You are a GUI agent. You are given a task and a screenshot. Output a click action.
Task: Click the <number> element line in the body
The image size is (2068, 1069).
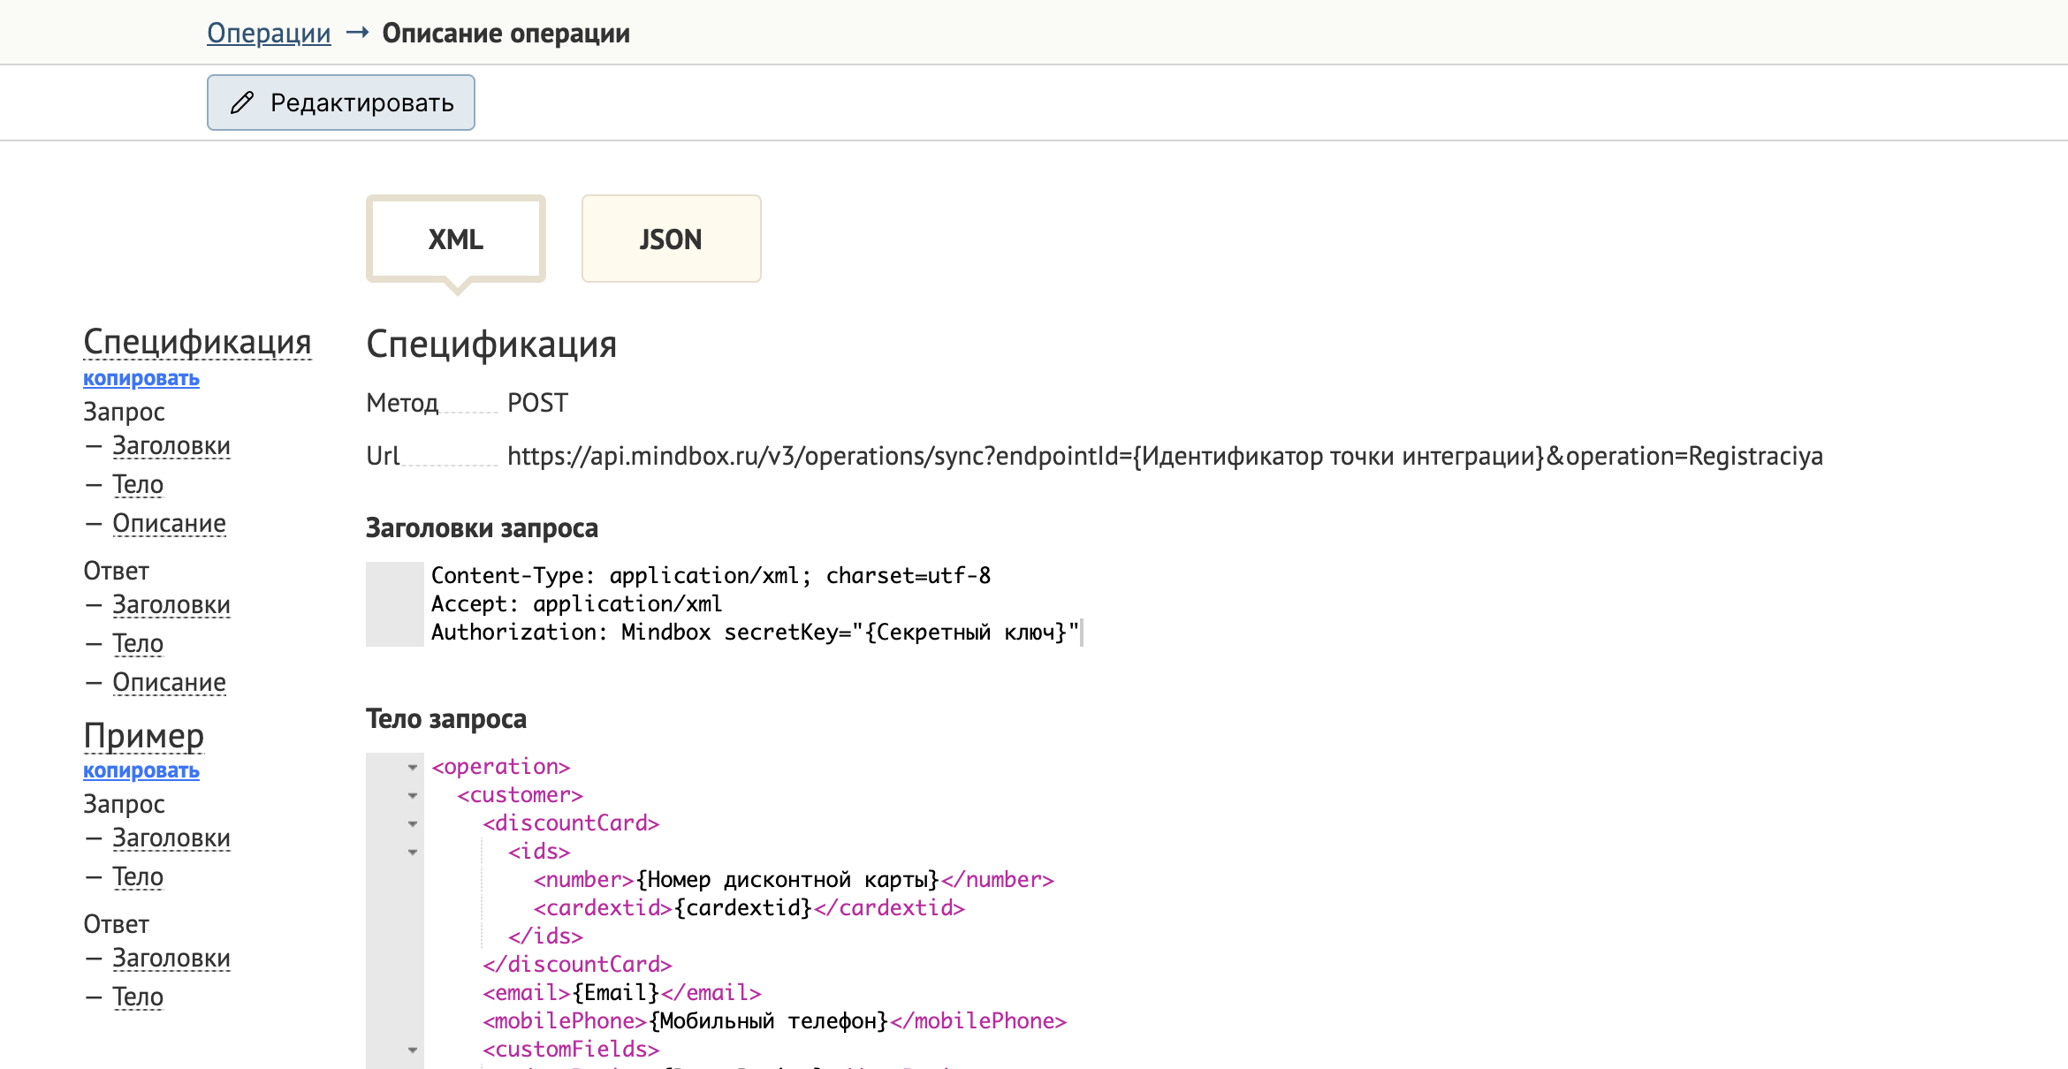click(794, 880)
